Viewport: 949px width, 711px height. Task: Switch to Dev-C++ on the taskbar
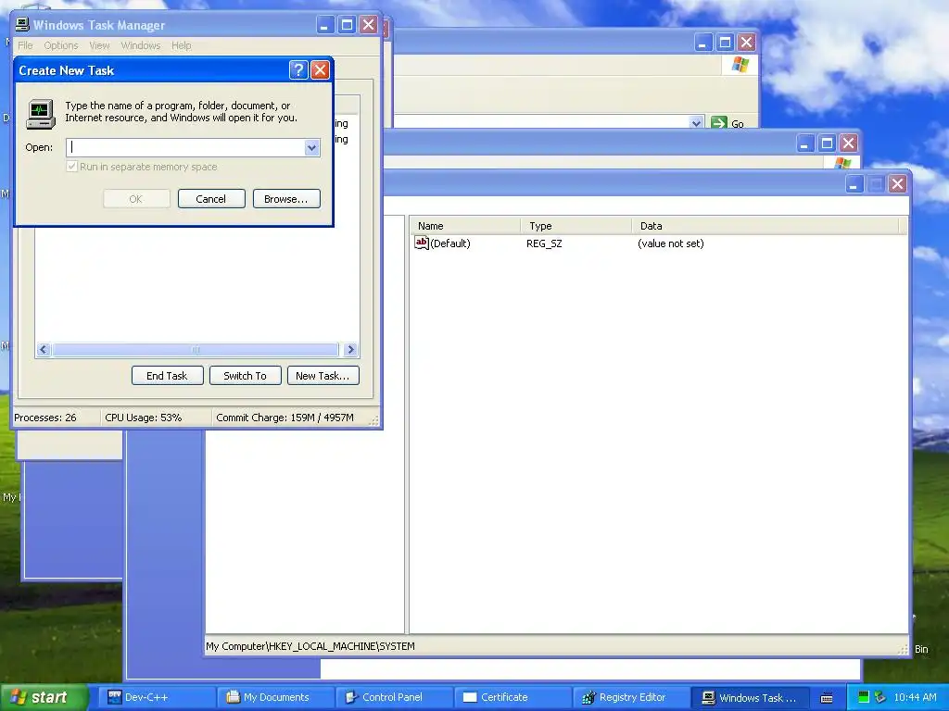[x=156, y=697]
